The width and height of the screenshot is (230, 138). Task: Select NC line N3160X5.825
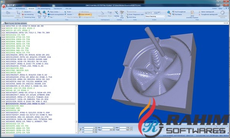[27, 122]
